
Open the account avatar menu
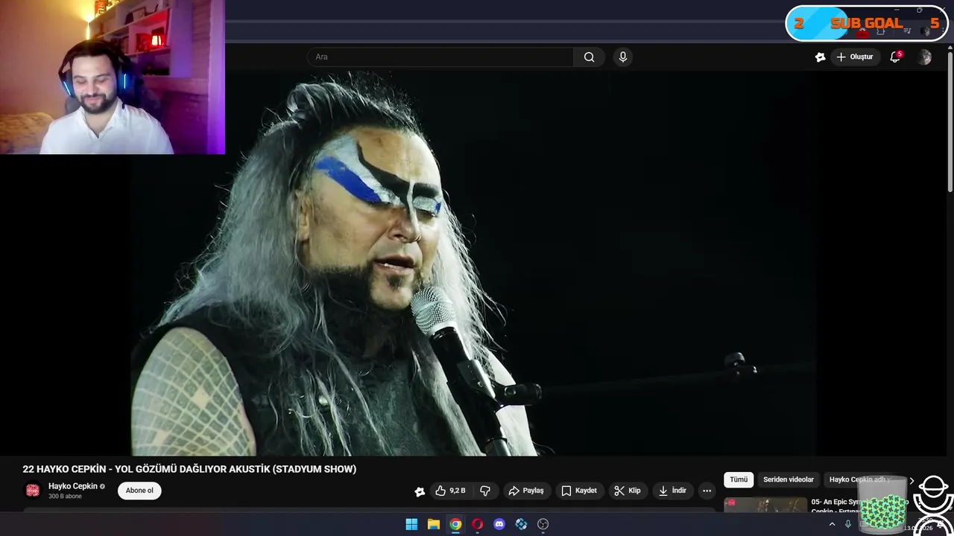click(925, 57)
